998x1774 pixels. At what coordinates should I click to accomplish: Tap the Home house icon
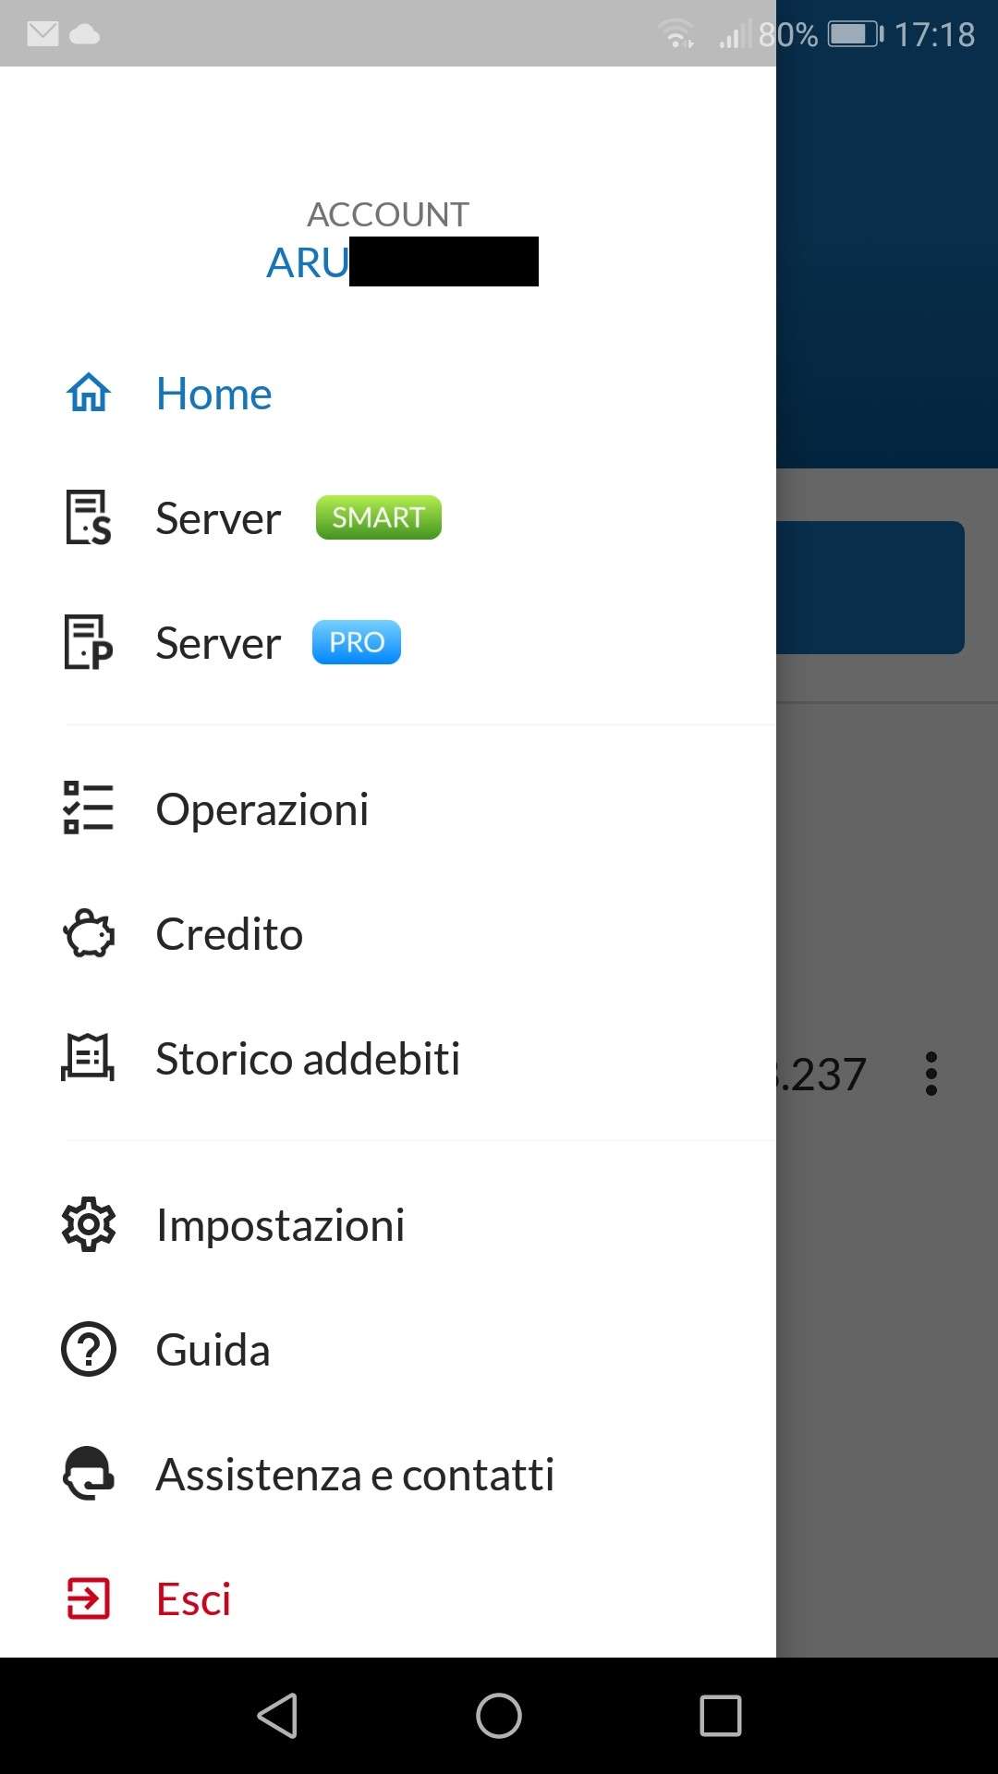89,393
